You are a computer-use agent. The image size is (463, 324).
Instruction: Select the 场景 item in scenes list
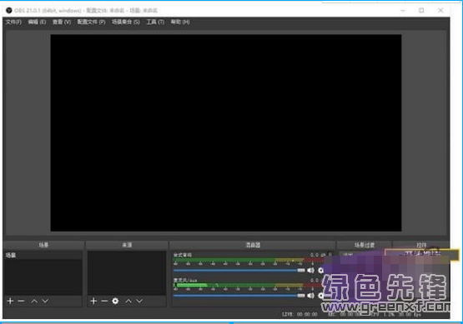click(x=43, y=256)
